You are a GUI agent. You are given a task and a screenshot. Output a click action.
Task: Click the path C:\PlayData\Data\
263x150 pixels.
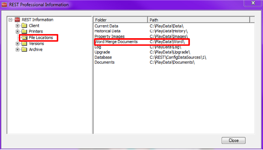tap(166, 26)
